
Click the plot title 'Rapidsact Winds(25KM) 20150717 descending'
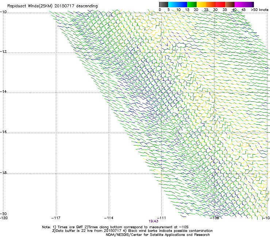click(52, 6)
